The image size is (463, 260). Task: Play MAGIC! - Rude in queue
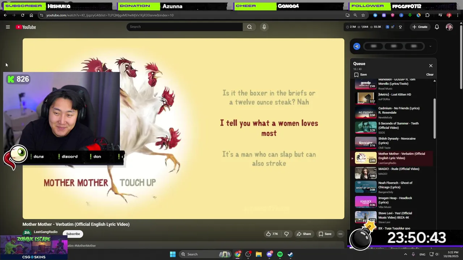[x=394, y=173]
